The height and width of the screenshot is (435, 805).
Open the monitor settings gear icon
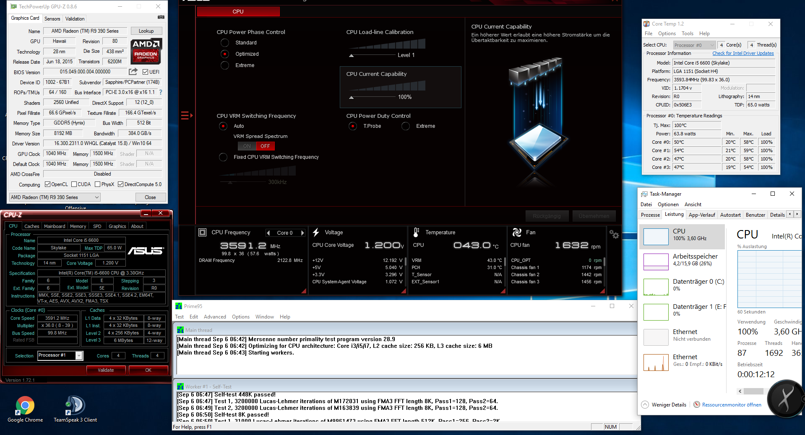click(614, 234)
